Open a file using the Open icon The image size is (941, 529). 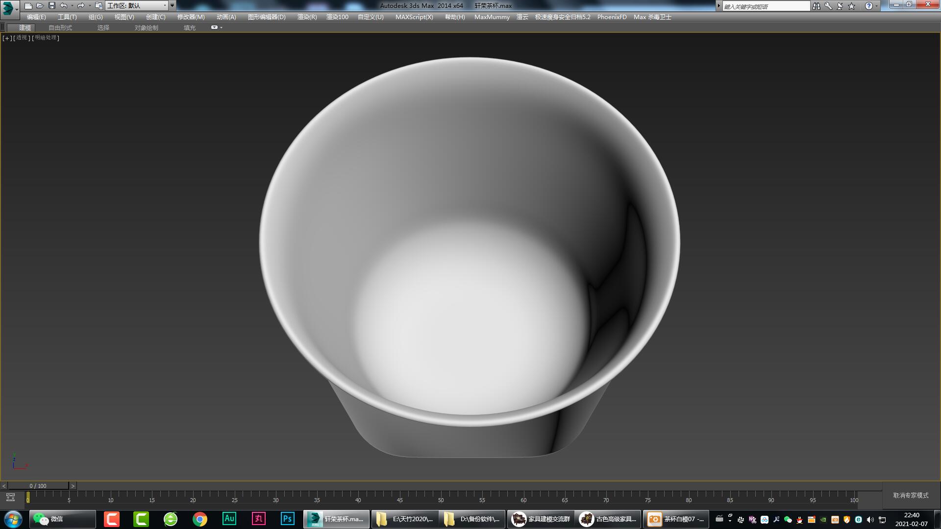(39, 5)
